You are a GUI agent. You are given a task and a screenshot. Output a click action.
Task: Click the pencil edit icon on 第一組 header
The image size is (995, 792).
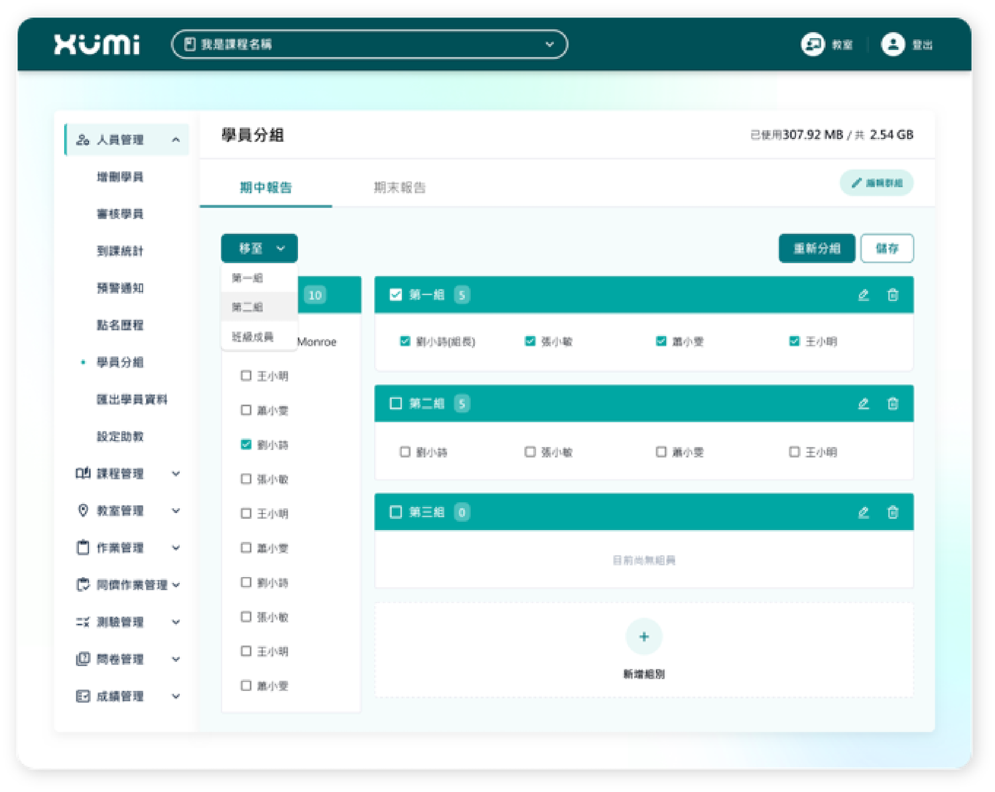tap(864, 295)
